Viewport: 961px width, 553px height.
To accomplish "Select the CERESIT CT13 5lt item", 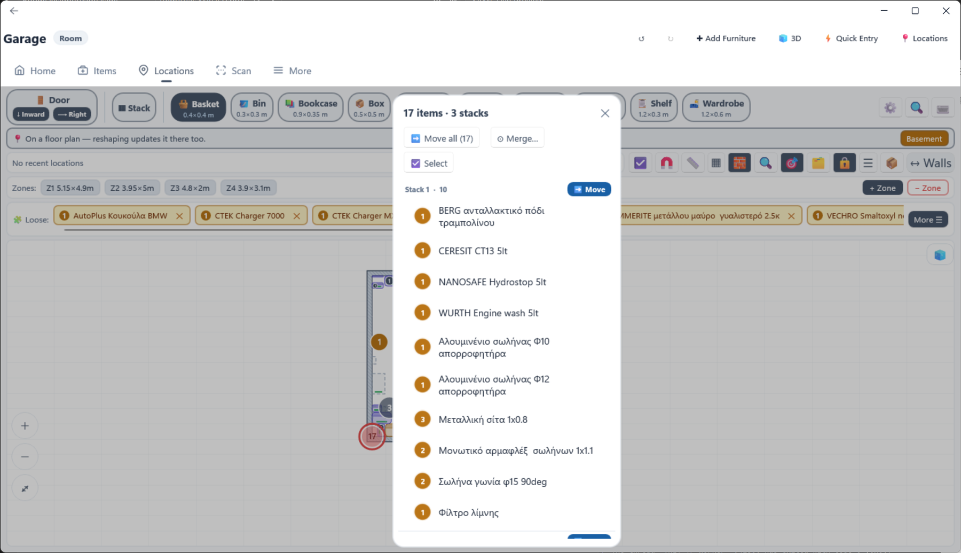I will tap(507, 251).
